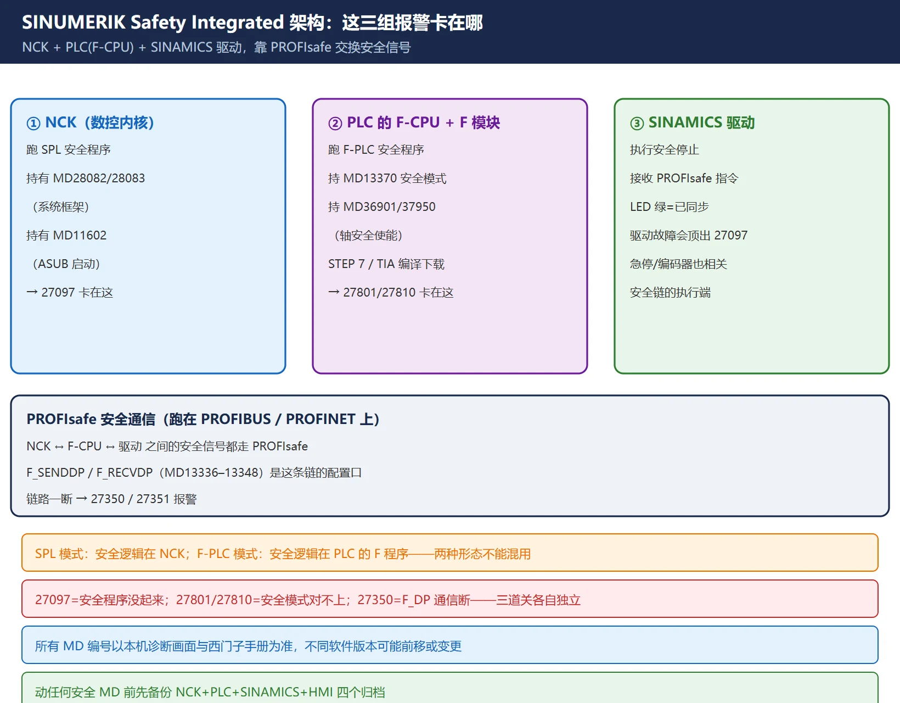Click the text "安全链的执行端"
This screenshot has width=900, height=703.
tap(671, 293)
